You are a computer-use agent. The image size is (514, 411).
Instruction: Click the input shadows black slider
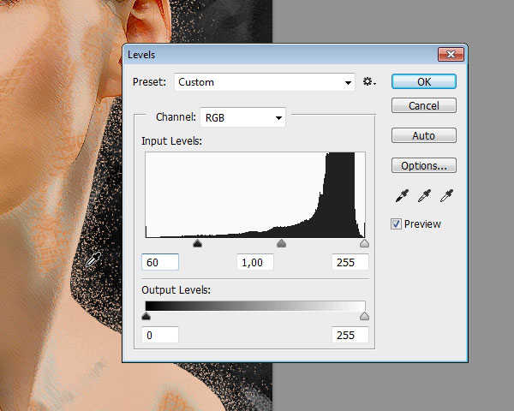(198, 244)
